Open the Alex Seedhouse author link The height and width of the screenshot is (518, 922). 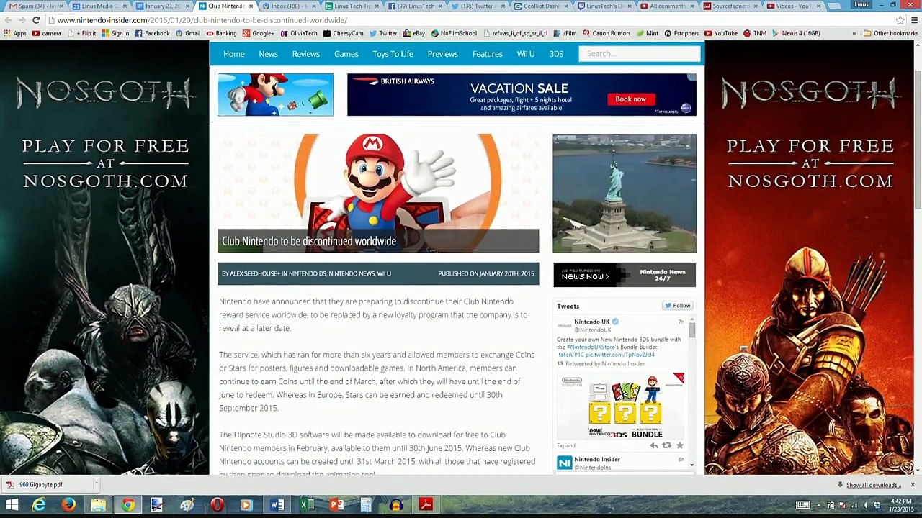[254, 274]
